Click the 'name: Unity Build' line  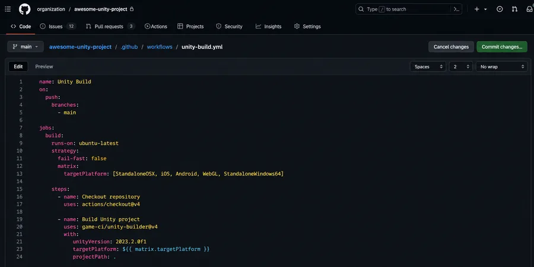(65, 82)
